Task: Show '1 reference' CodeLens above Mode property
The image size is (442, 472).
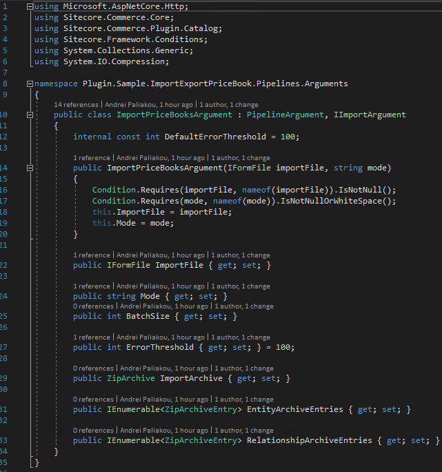Action: [x=92, y=286]
